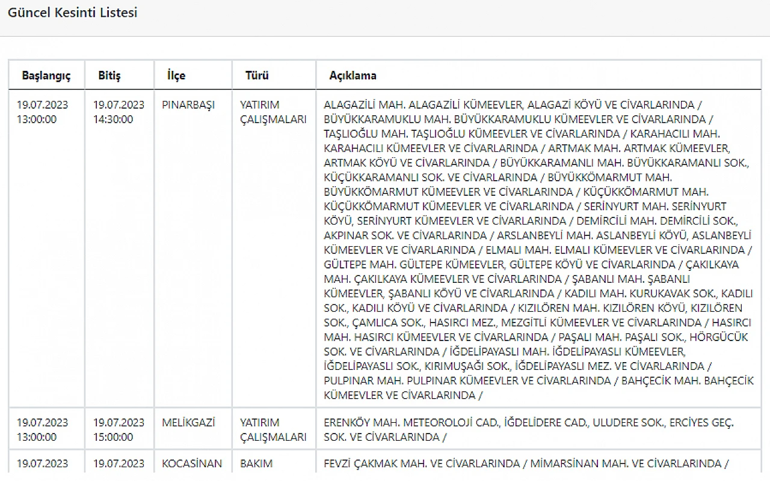Click the start date in KOCASİNAN row
The height and width of the screenshot is (481, 770).
click(x=43, y=464)
